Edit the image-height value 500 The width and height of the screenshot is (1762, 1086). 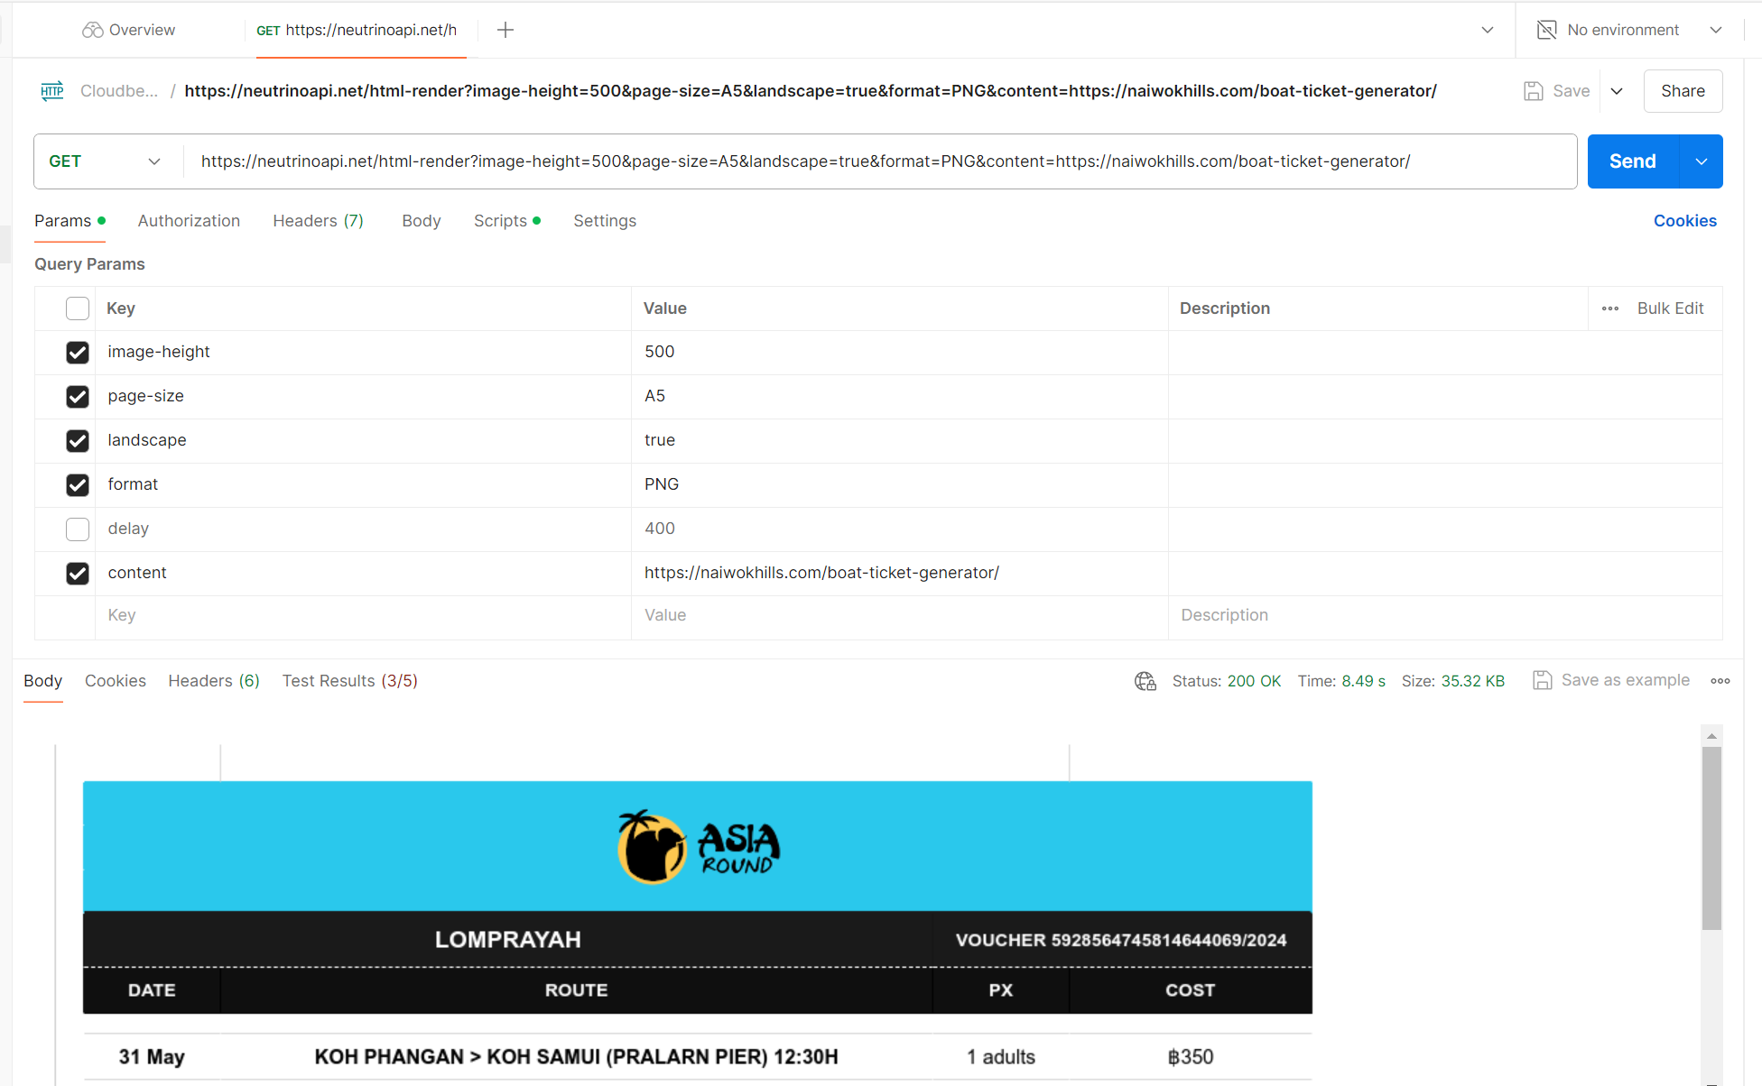tap(899, 353)
